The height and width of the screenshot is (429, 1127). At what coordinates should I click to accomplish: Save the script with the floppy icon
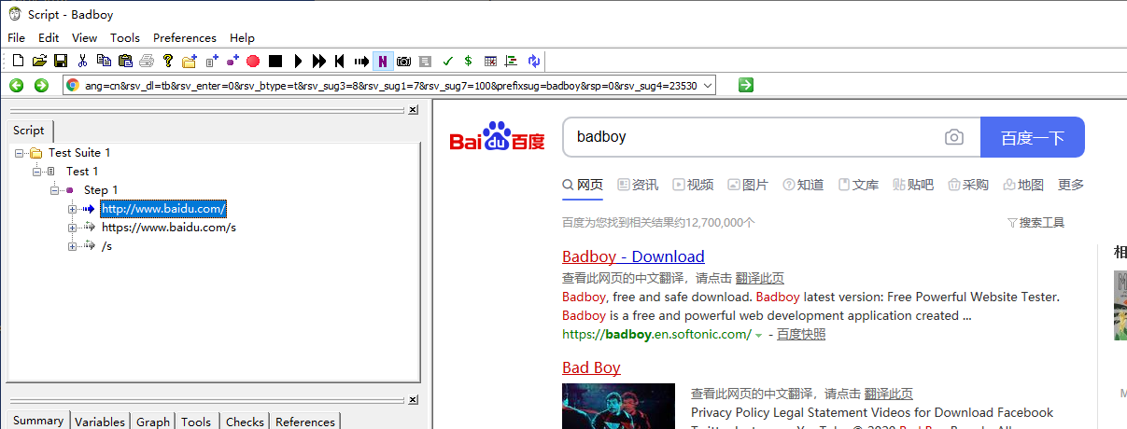pos(61,61)
